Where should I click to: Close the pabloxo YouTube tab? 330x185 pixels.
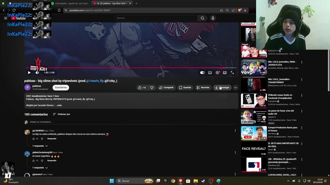click(x=130, y=3)
